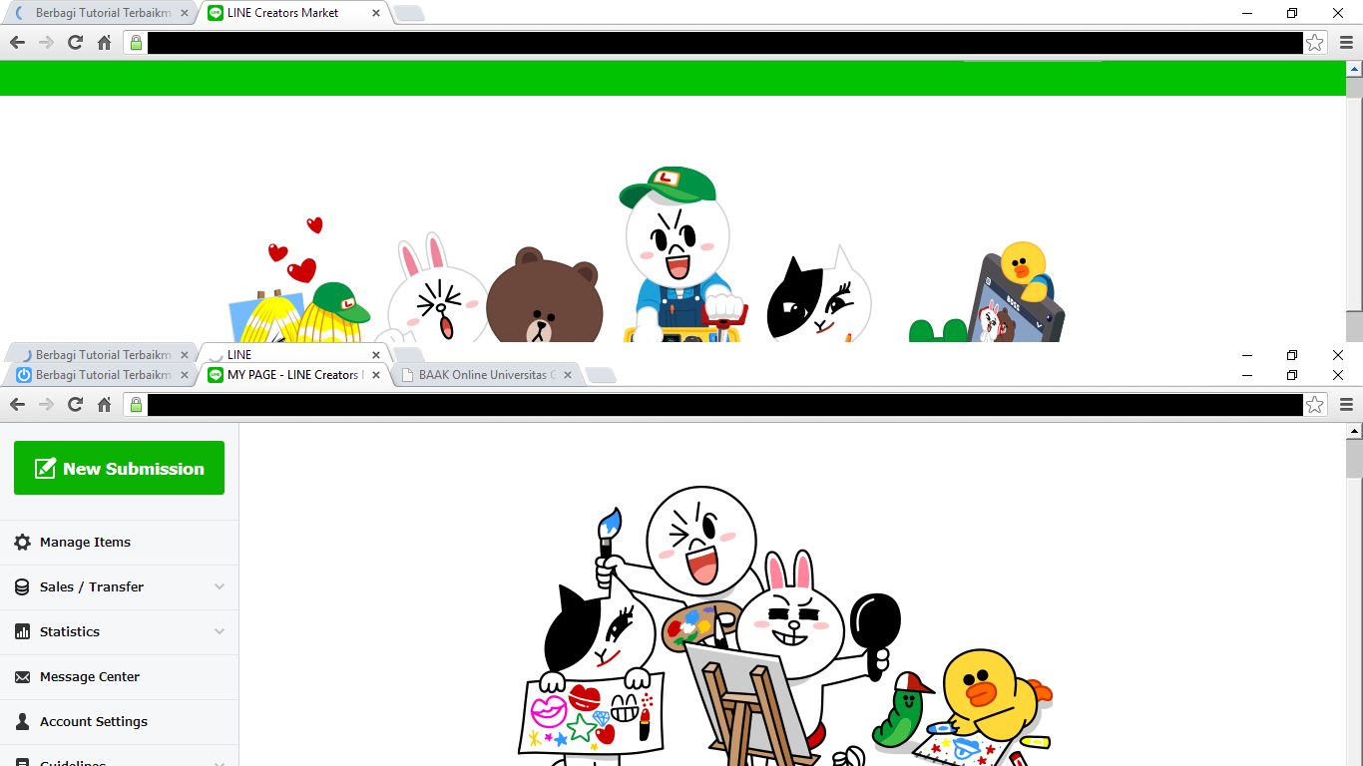Click bookmark star in the LINE Creators Market window
The width and height of the screenshot is (1363, 766).
point(1315,42)
